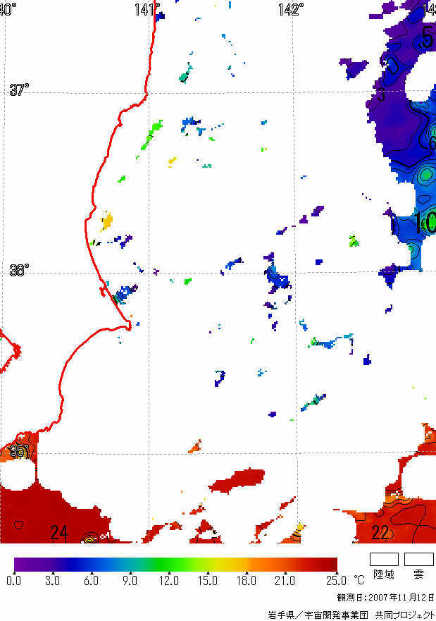Click the 24 temperature contour label
The image size is (436, 621).
59,533
